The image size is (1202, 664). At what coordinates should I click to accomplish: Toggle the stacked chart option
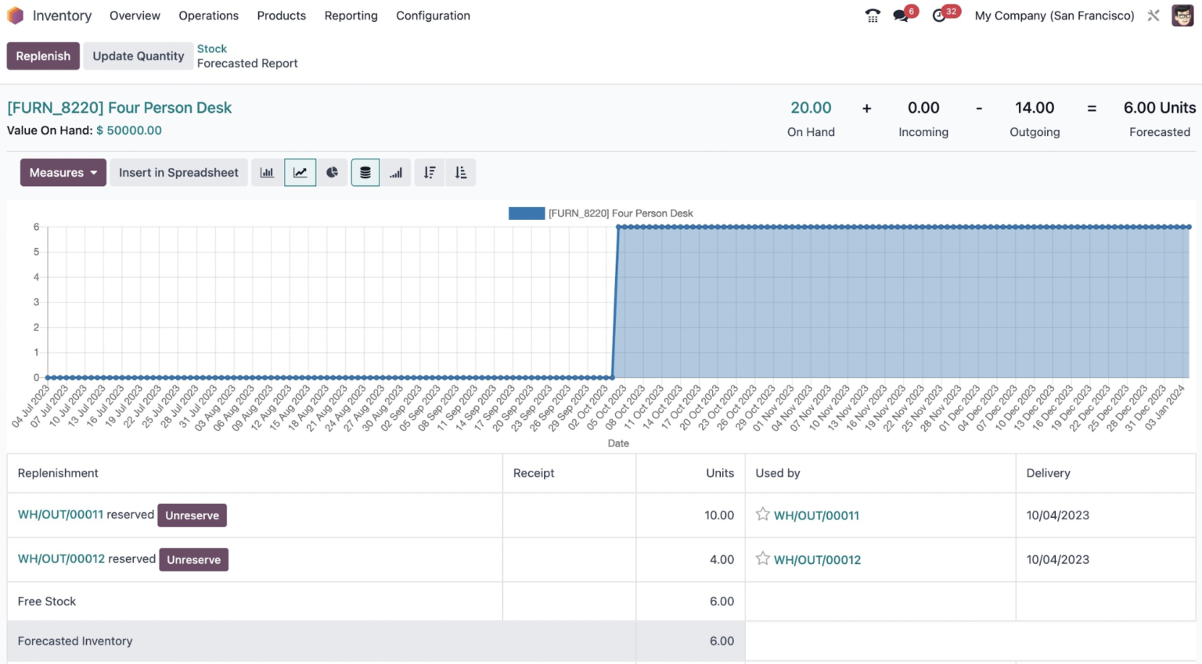pyautogui.click(x=365, y=172)
